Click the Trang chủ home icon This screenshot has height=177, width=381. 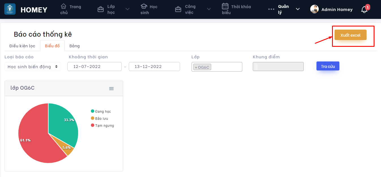pos(64,6)
